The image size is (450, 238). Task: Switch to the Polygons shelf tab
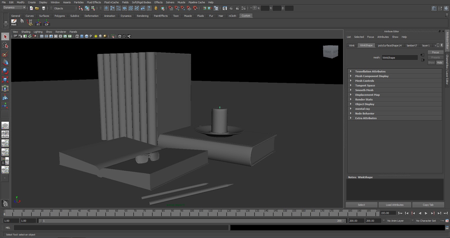(x=60, y=16)
